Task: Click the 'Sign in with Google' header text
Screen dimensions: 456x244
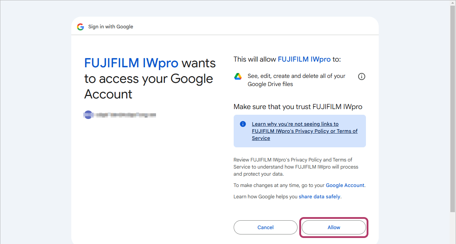Action: [111, 27]
